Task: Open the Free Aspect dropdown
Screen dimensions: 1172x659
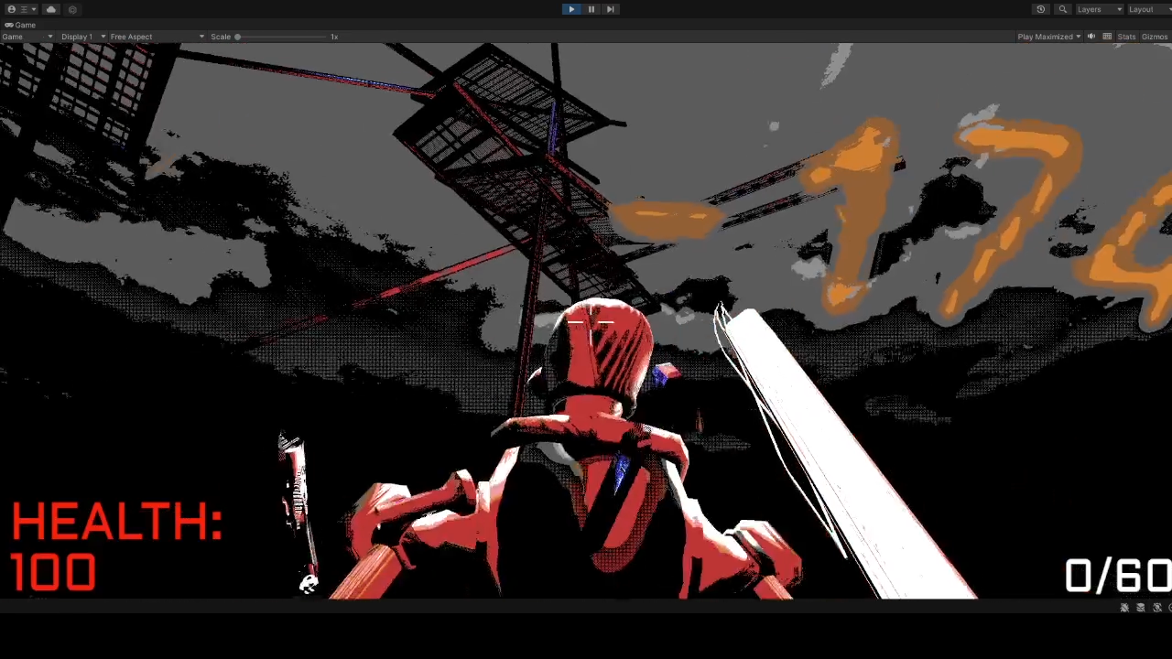Action: pyautogui.click(x=157, y=37)
